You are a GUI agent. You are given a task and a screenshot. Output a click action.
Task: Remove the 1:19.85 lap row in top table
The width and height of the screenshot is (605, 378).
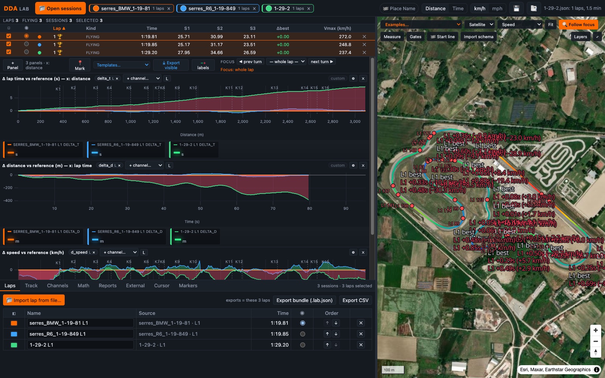point(364,45)
